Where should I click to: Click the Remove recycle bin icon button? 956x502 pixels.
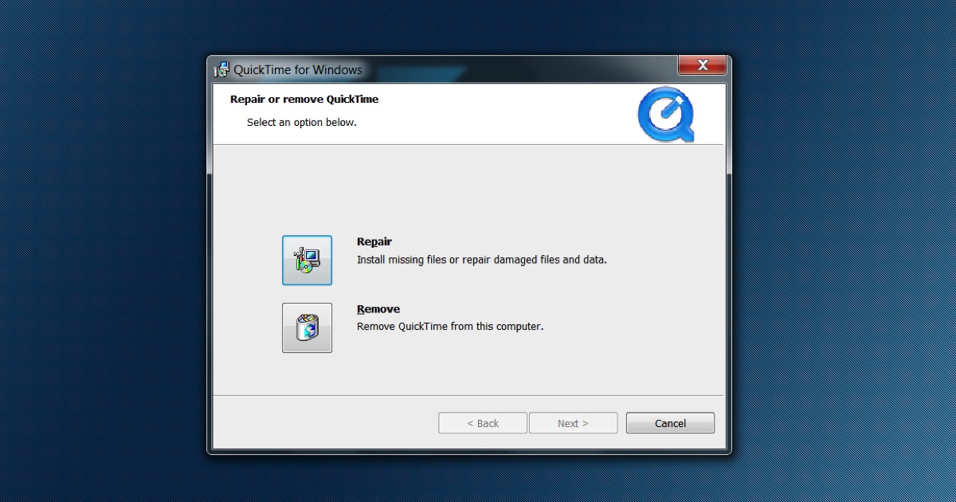307,327
